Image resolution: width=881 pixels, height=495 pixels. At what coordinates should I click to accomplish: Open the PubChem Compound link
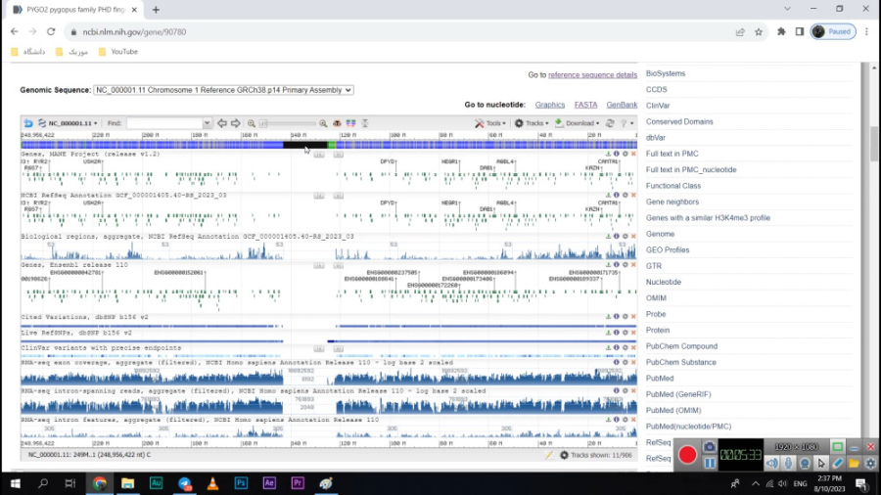(681, 347)
